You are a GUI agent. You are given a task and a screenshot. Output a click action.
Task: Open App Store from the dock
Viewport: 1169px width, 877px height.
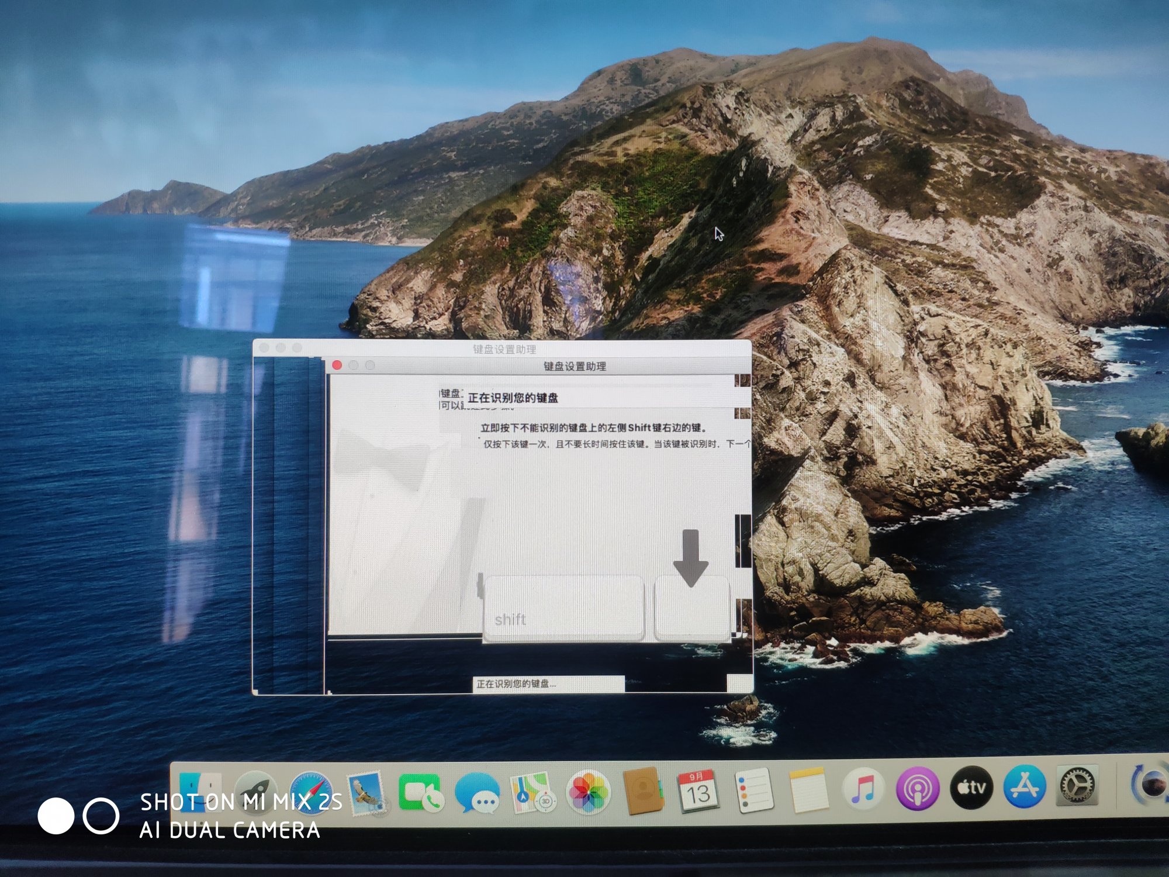coord(1024,787)
